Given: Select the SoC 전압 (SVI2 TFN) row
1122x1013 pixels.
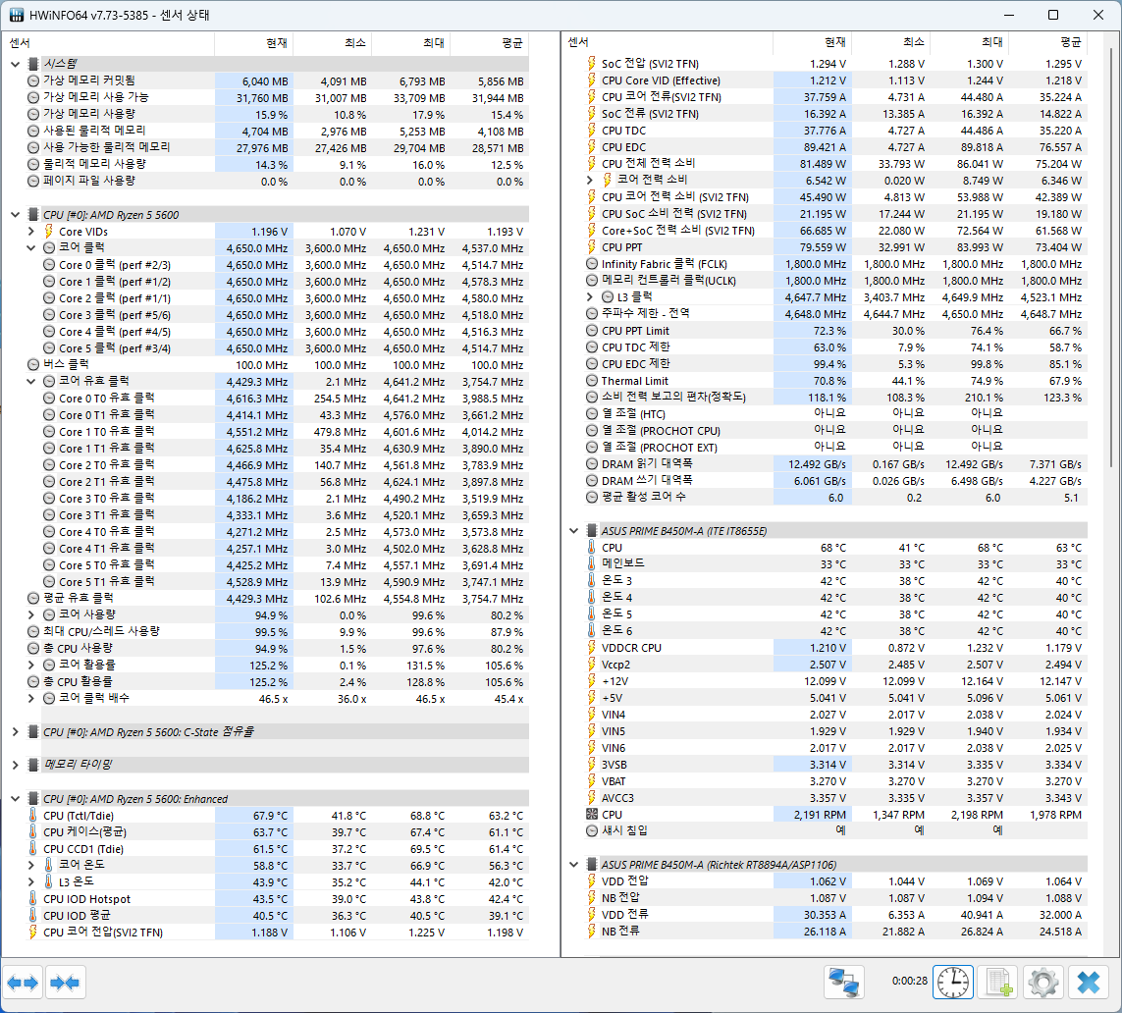Looking at the screenshot, I should tap(835, 64).
